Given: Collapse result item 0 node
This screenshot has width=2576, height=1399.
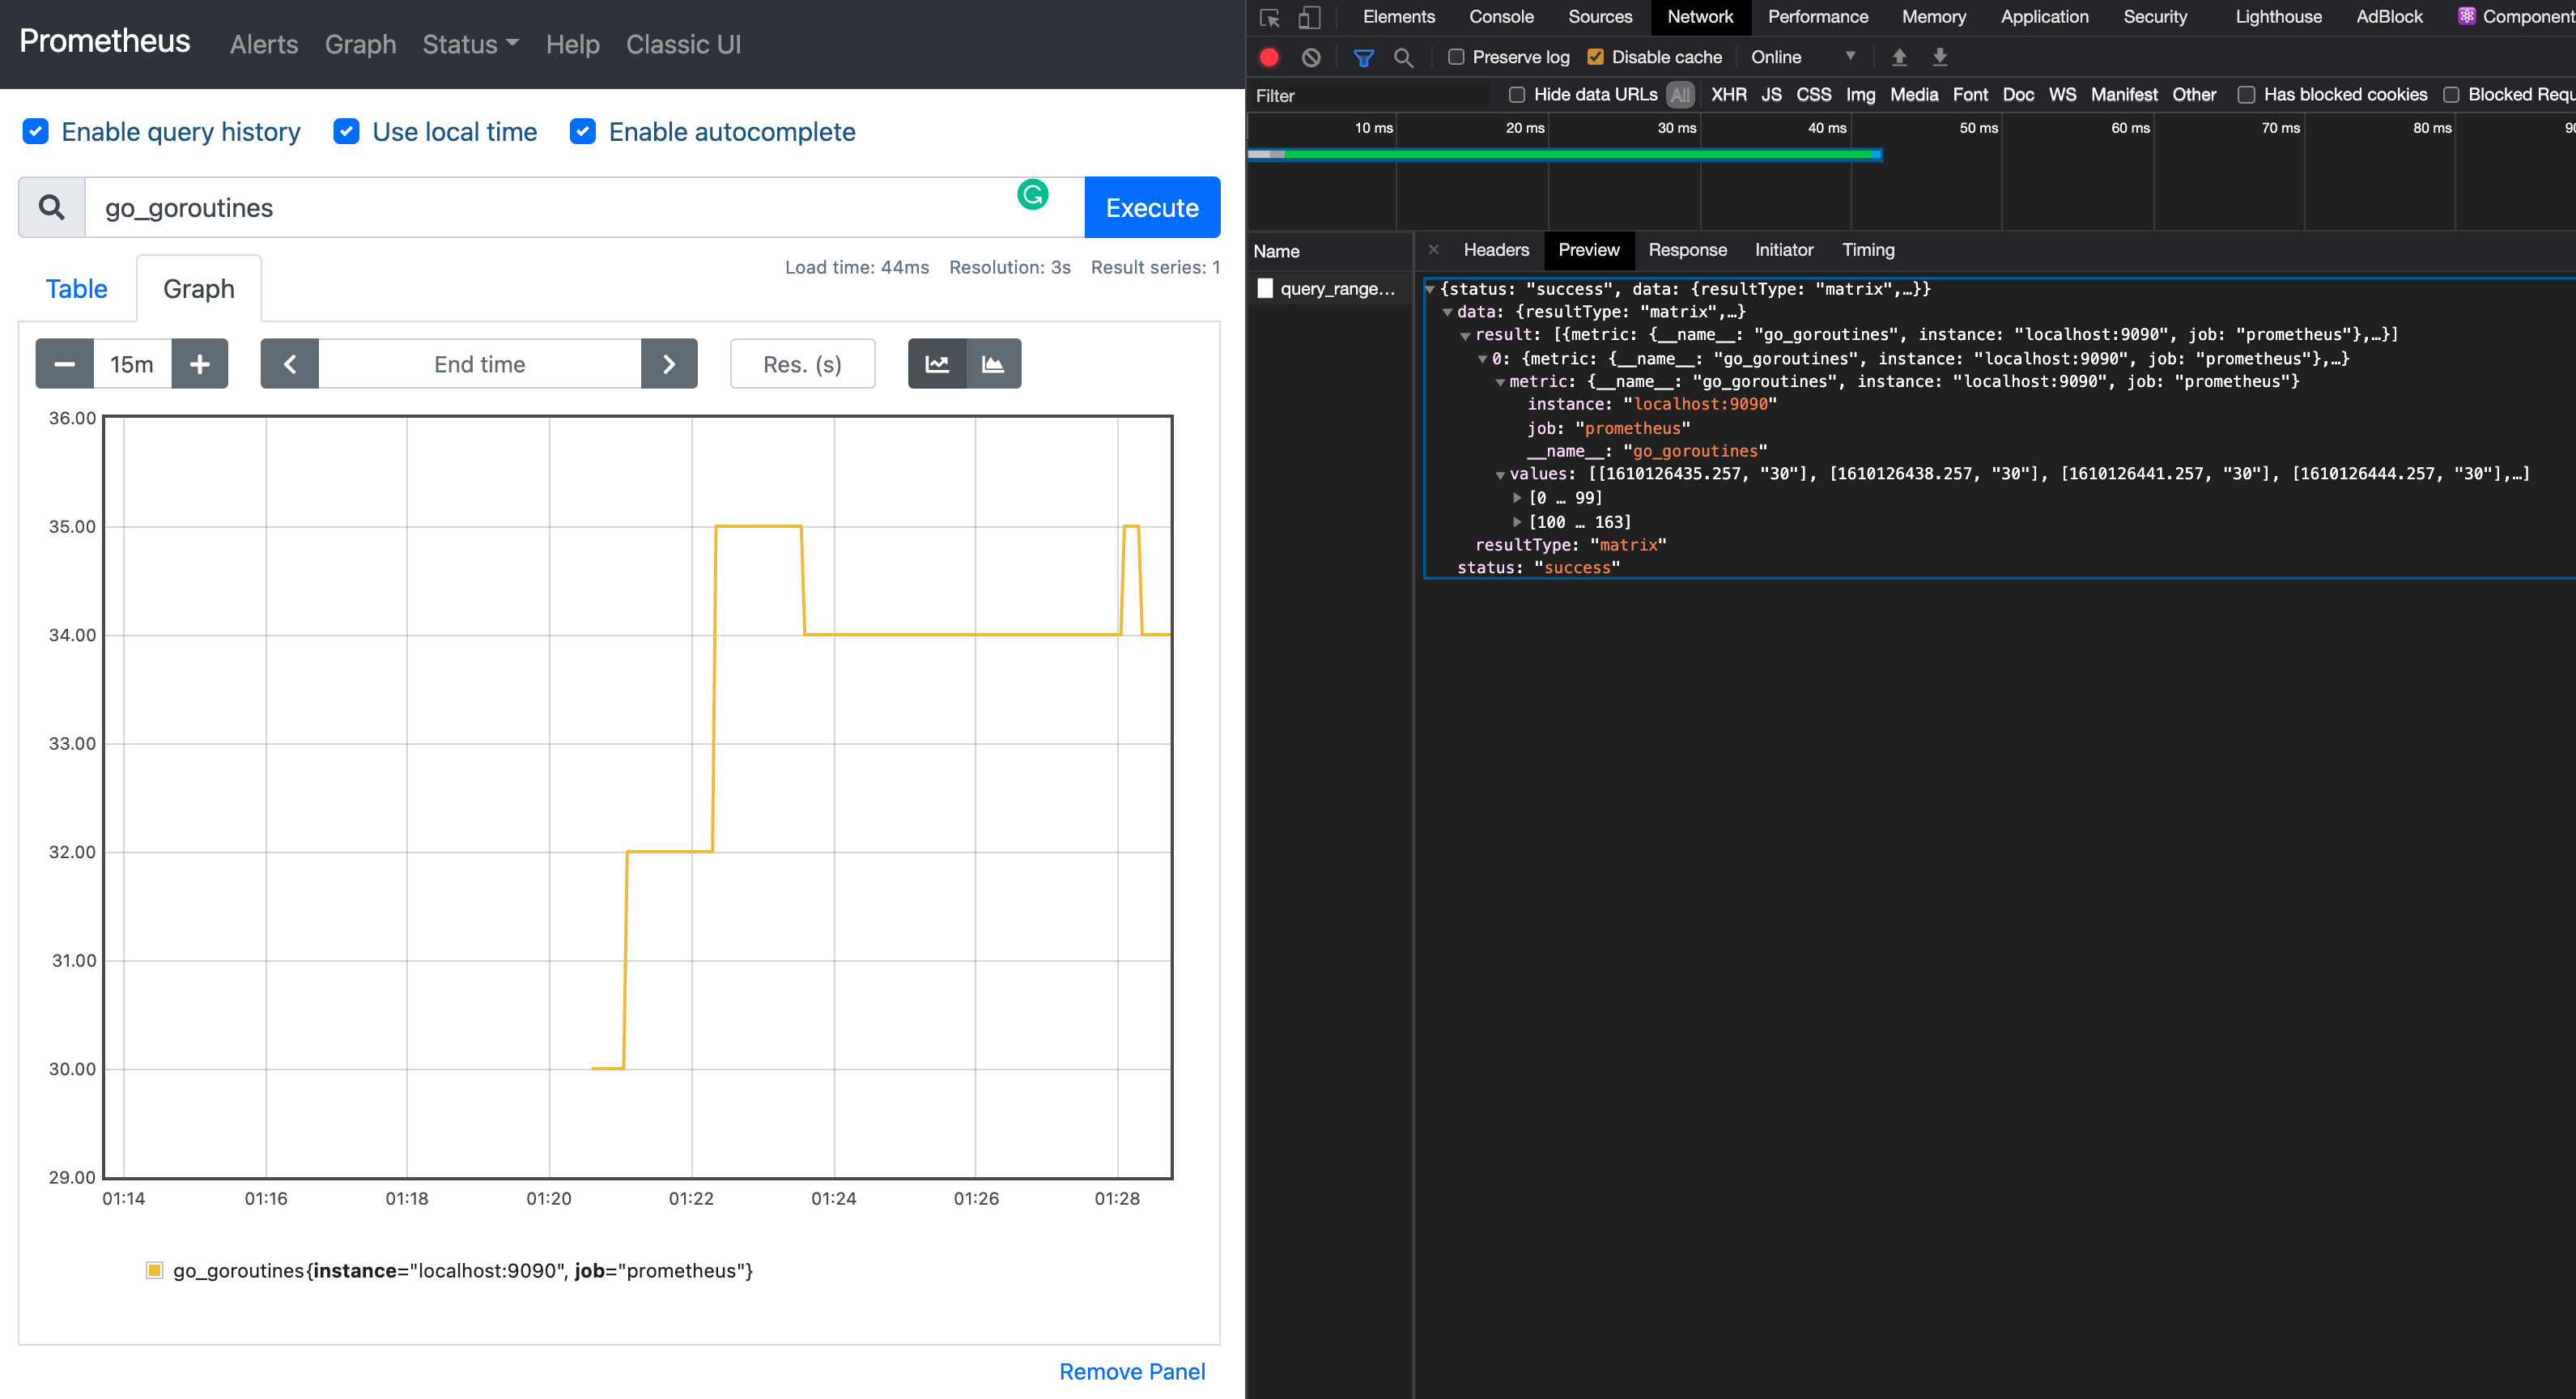Looking at the screenshot, I should (1482, 359).
